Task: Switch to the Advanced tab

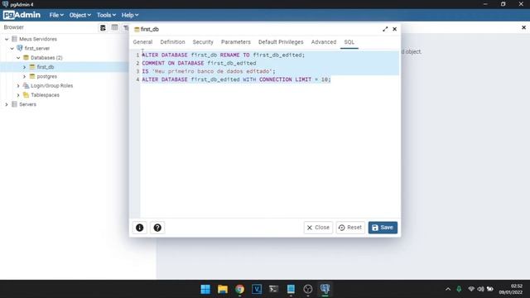Action: pos(324,42)
